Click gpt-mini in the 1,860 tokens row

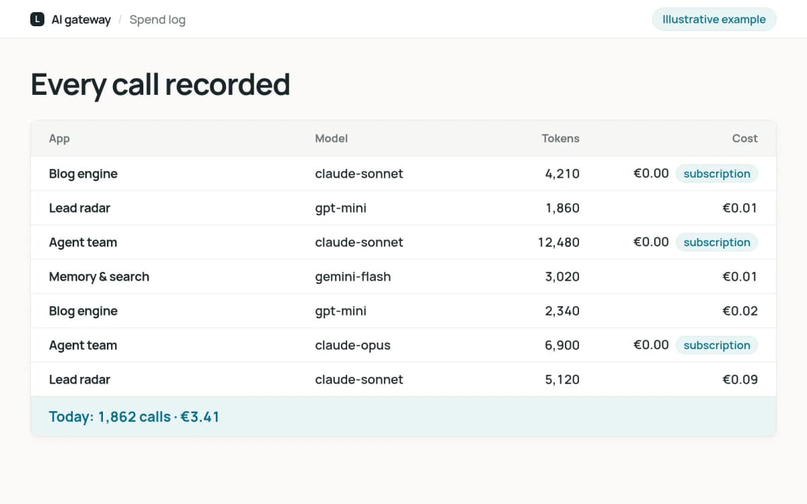coord(341,208)
